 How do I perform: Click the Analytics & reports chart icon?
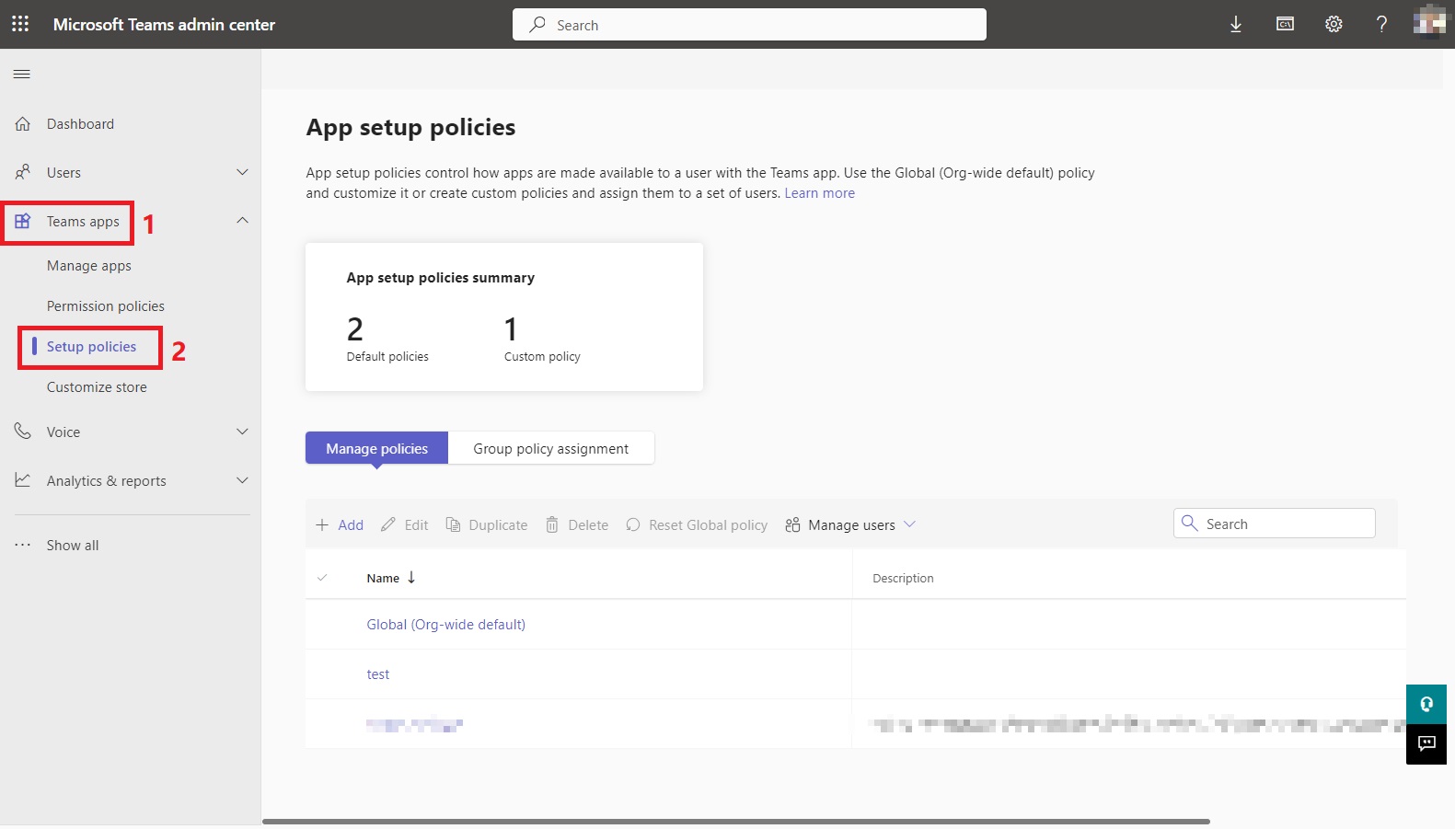pos(23,480)
